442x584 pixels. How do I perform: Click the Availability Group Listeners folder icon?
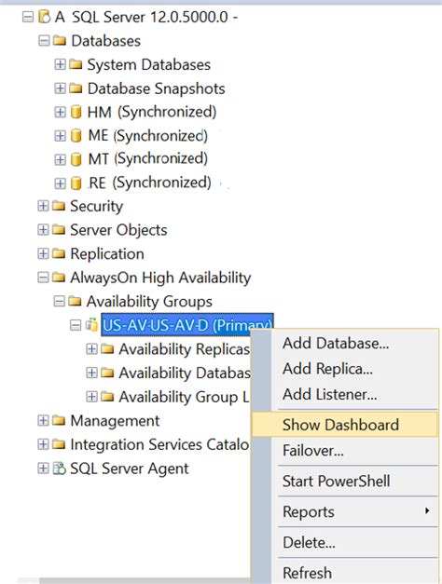pos(107,397)
